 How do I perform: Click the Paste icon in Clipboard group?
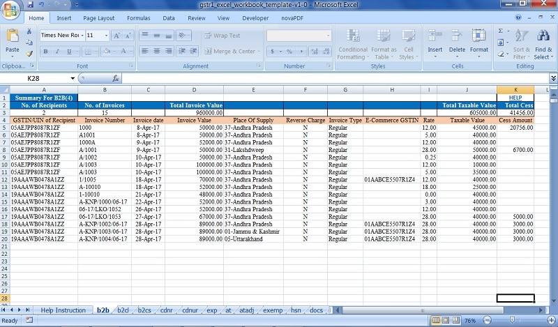tap(13, 36)
